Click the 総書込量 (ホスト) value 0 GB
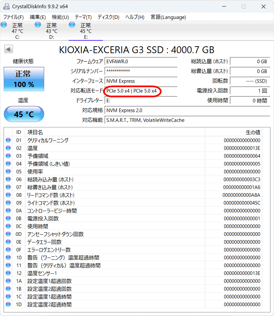Viewport: 274px width, 316px height. 250,71
